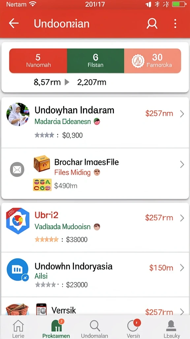Image resolution: width=190 pixels, height=339 pixels.
Task: Tap the gray play triangle between distances
Action: pyautogui.click(x=67, y=82)
